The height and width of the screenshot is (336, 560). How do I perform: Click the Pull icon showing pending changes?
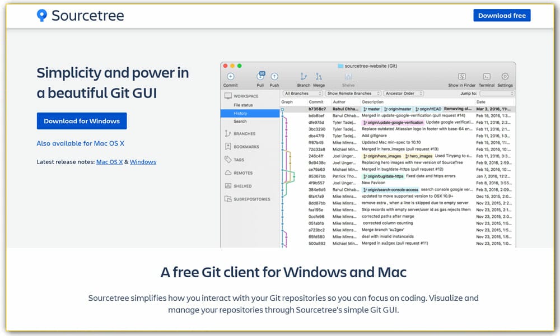260,76
